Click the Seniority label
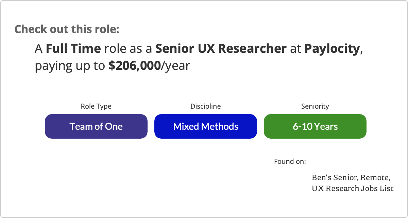 pyautogui.click(x=315, y=106)
